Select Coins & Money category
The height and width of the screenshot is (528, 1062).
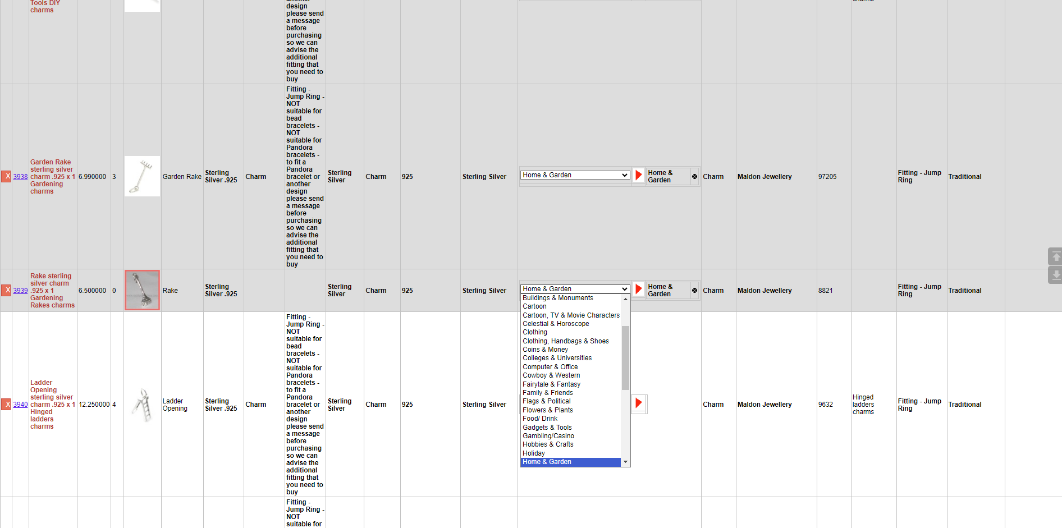pyautogui.click(x=570, y=350)
